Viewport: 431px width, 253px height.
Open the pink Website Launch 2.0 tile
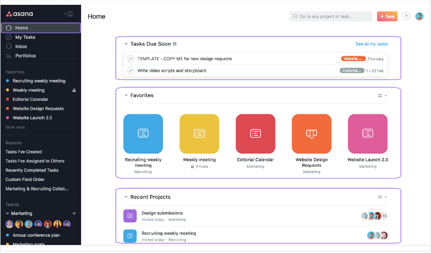point(368,133)
